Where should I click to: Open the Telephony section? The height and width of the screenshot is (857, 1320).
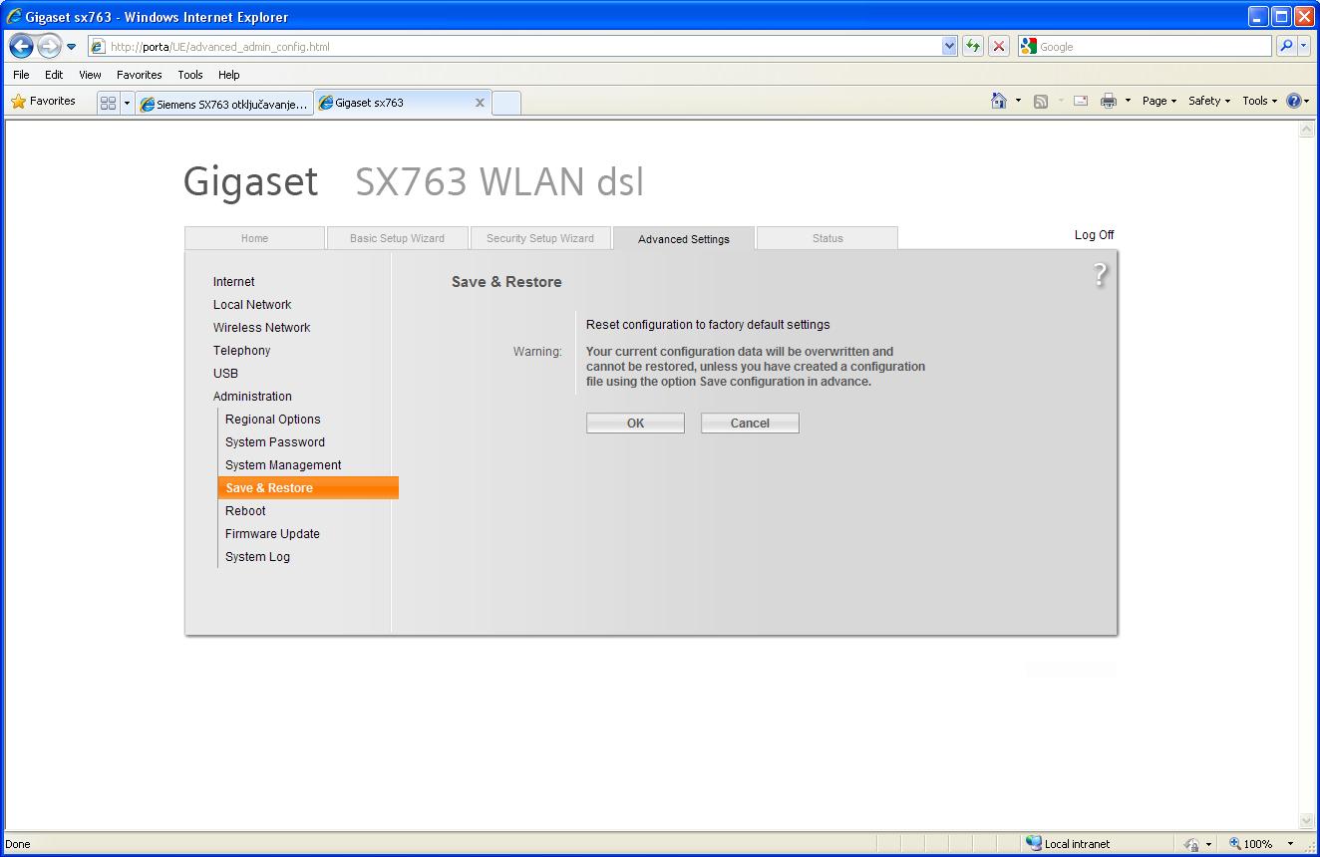tap(242, 351)
